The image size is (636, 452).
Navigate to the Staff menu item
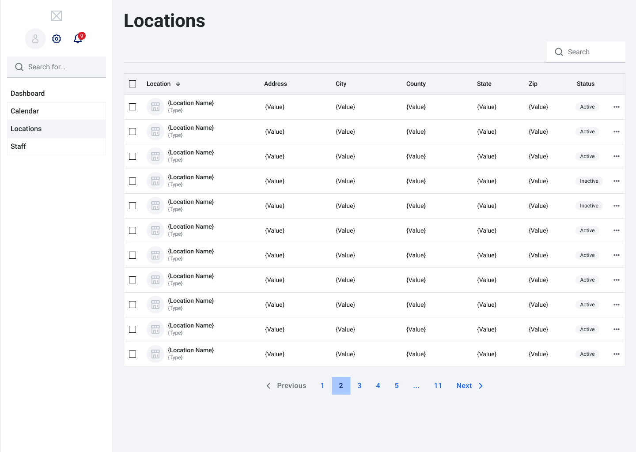click(x=19, y=147)
